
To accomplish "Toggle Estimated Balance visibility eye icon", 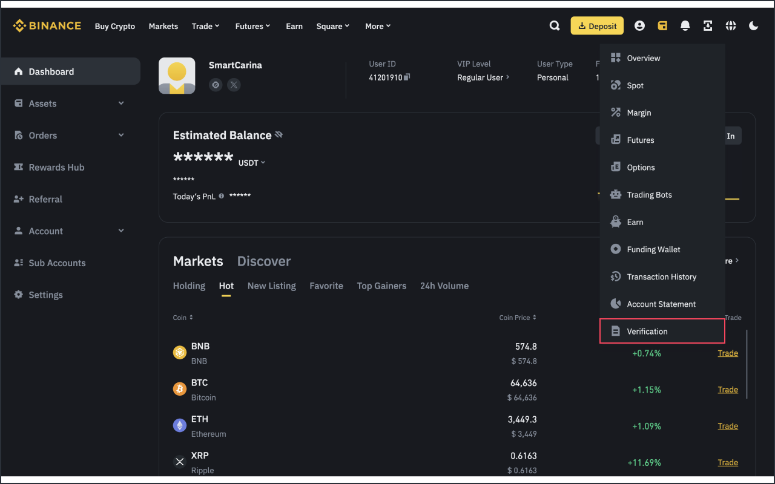I will coord(279,135).
